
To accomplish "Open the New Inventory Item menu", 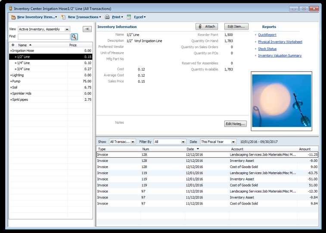I will 37,17.
